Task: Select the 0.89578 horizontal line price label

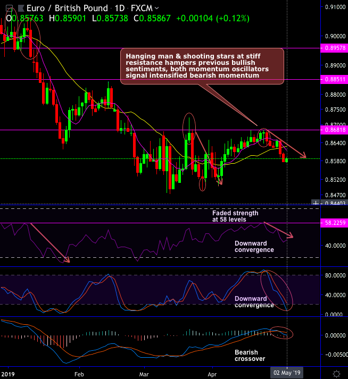Action: [334, 48]
